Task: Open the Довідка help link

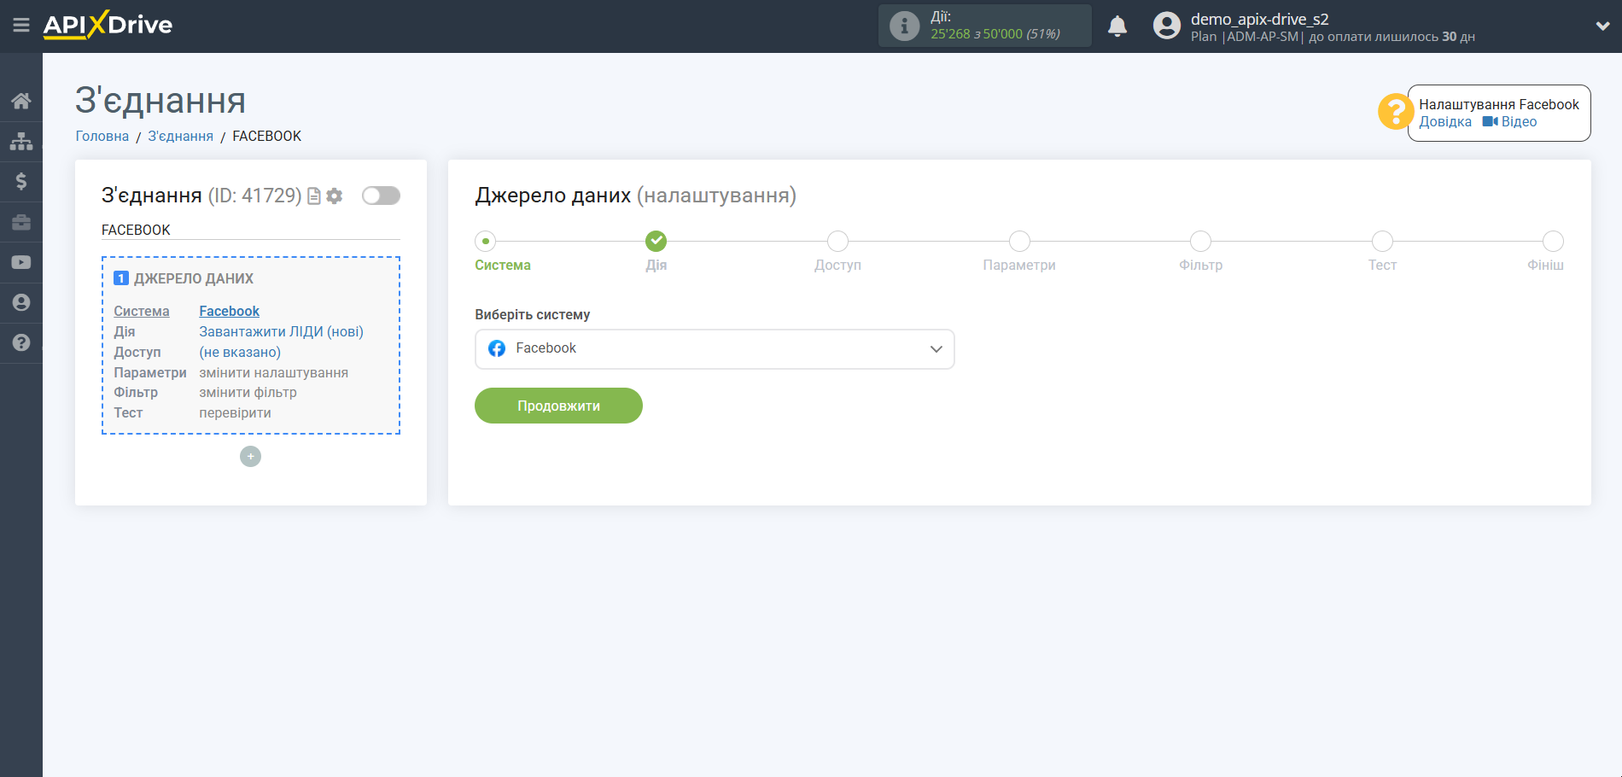Action: [x=1444, y=122]
